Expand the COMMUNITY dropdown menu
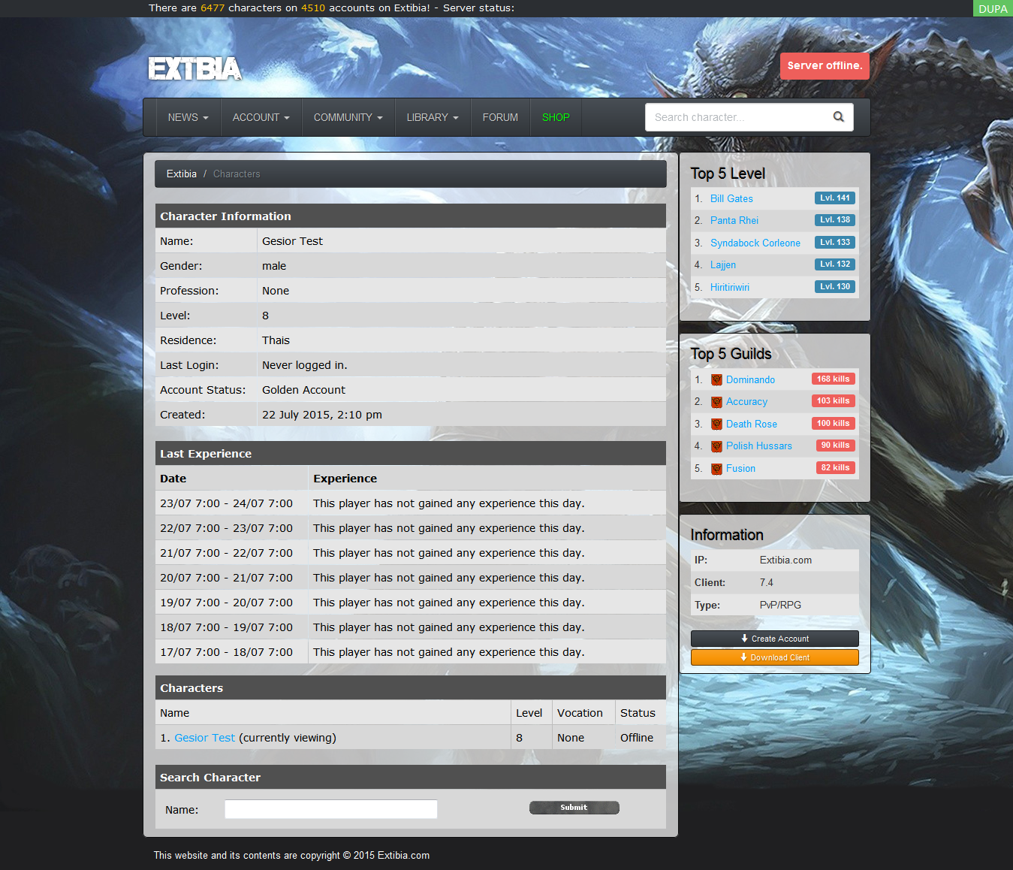Image resolution: width=1013 pixels, height=870 pixels. tap(348, 117)
